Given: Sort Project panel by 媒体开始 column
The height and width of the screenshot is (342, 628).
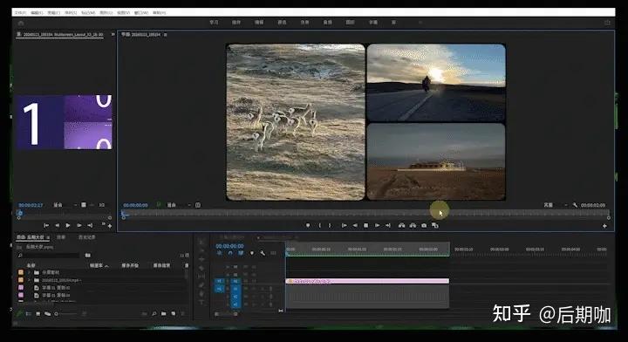Looking at the screenshot, I should coord(130,265).
